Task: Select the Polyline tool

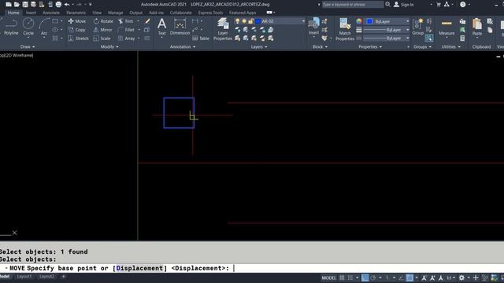Action: 11,26
